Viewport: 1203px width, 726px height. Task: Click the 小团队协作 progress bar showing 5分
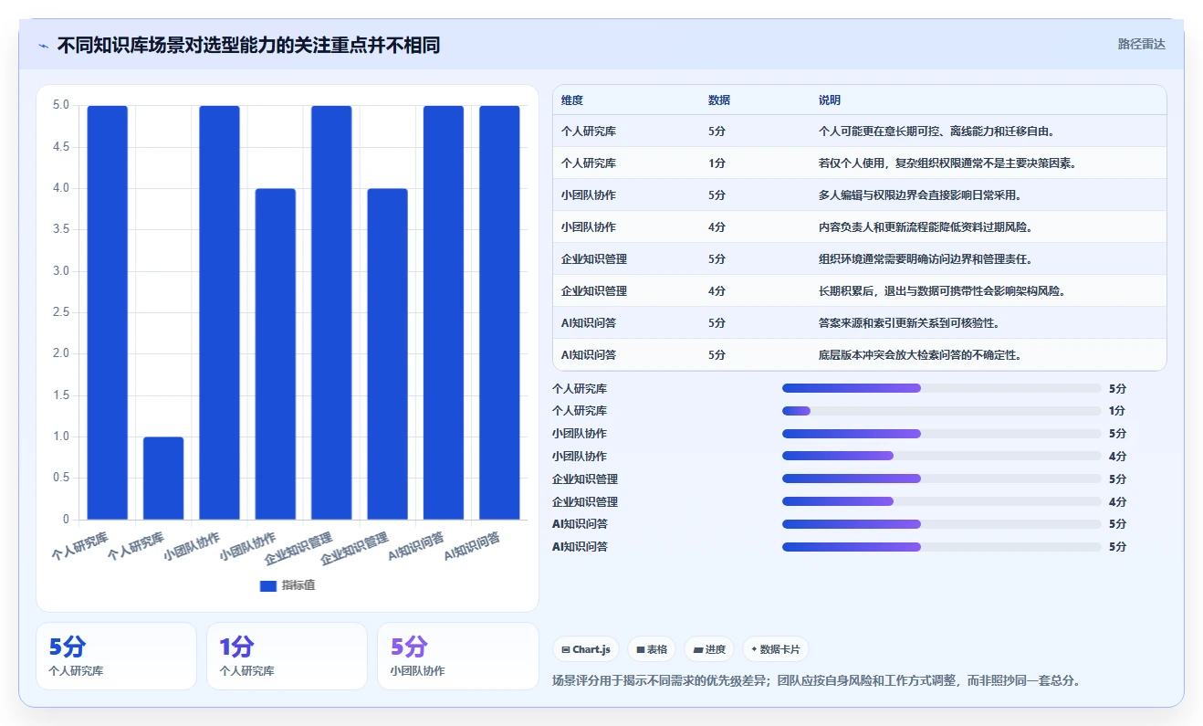click(942, 434)
